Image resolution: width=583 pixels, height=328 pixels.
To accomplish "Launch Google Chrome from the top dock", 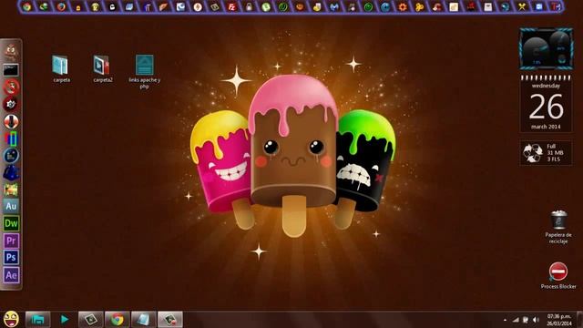I will [26, 6].
